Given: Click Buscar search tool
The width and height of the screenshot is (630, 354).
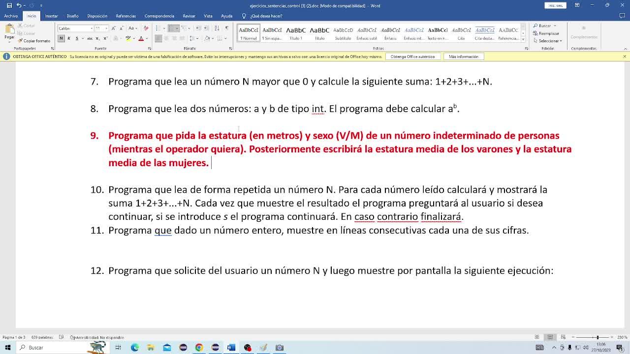Looking at the screenshot, I should point(544,26).
